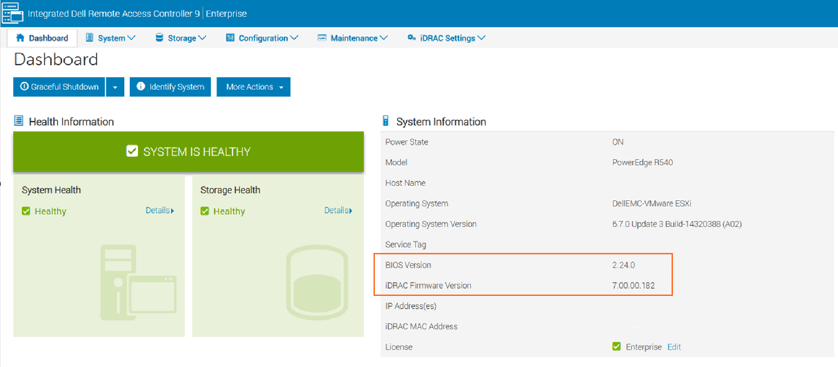This screenshot has height=367, width=838.
Task: Click the License Edit link
Action: point(674,347)
